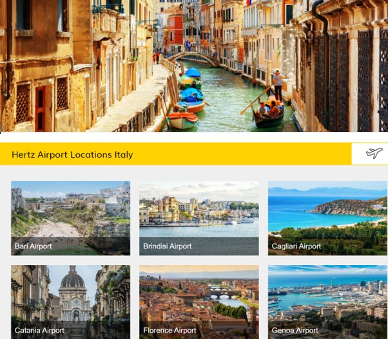The width and height of the screenshot is (388, 339).
Task: Click the orange rowboat nearest the walkway
Action: coord(182,120)
